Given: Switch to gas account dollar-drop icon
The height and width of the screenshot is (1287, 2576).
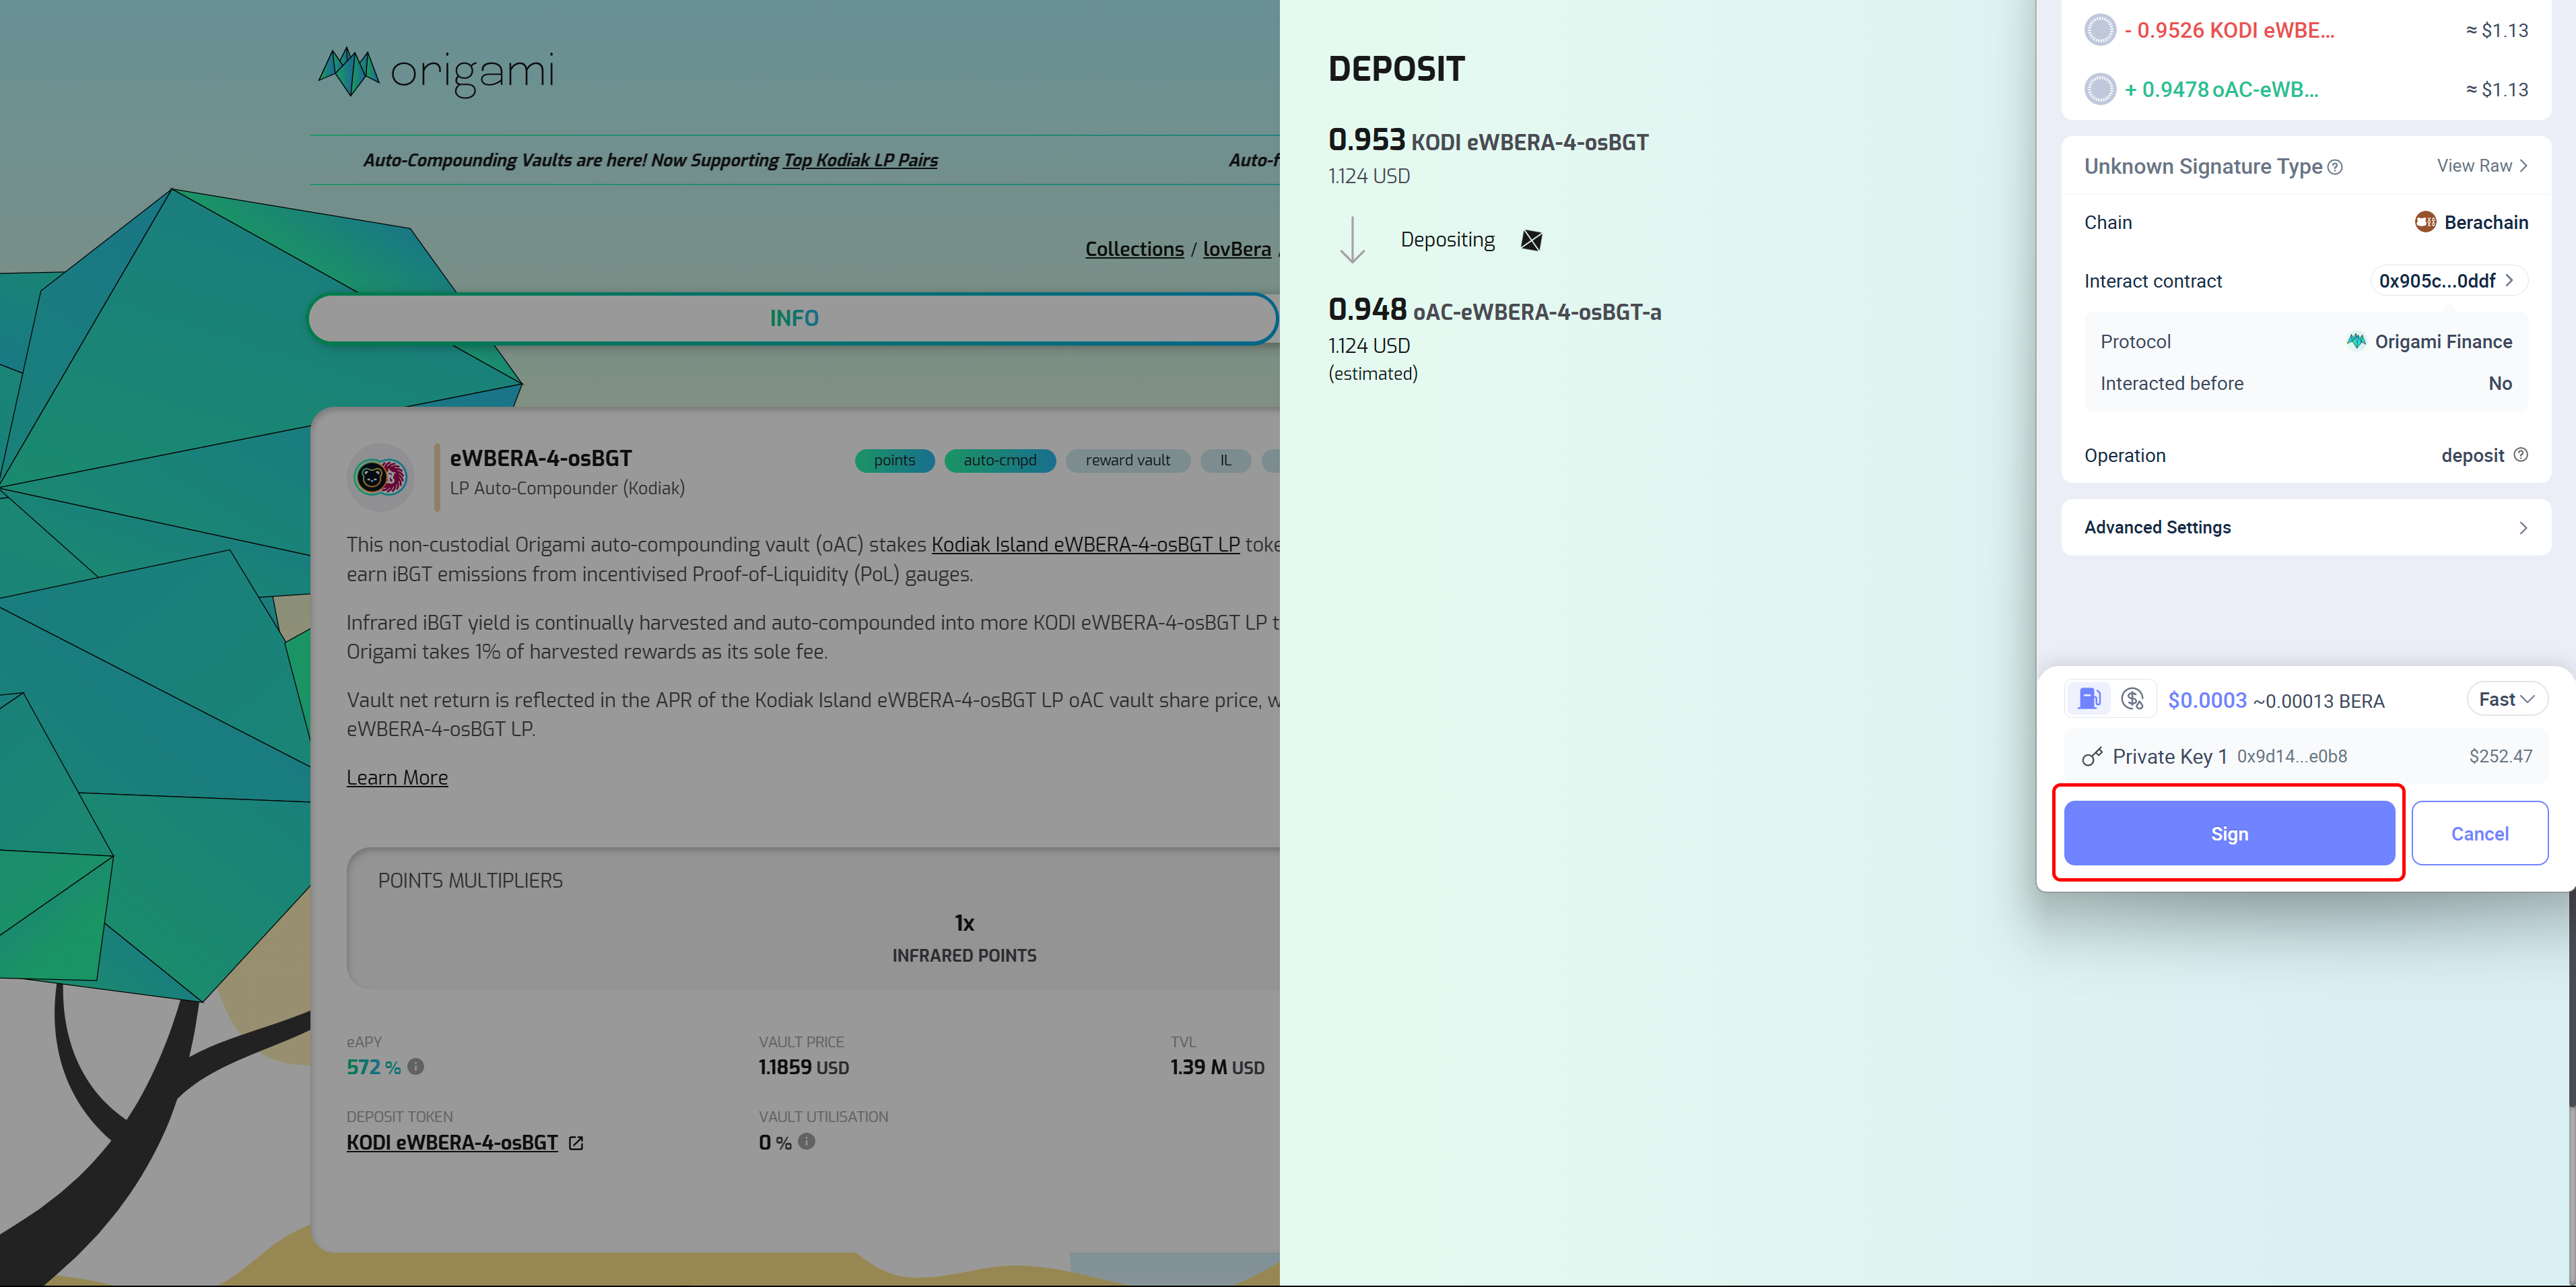Looking at the screenshot, I should [x=2132, y=699].
